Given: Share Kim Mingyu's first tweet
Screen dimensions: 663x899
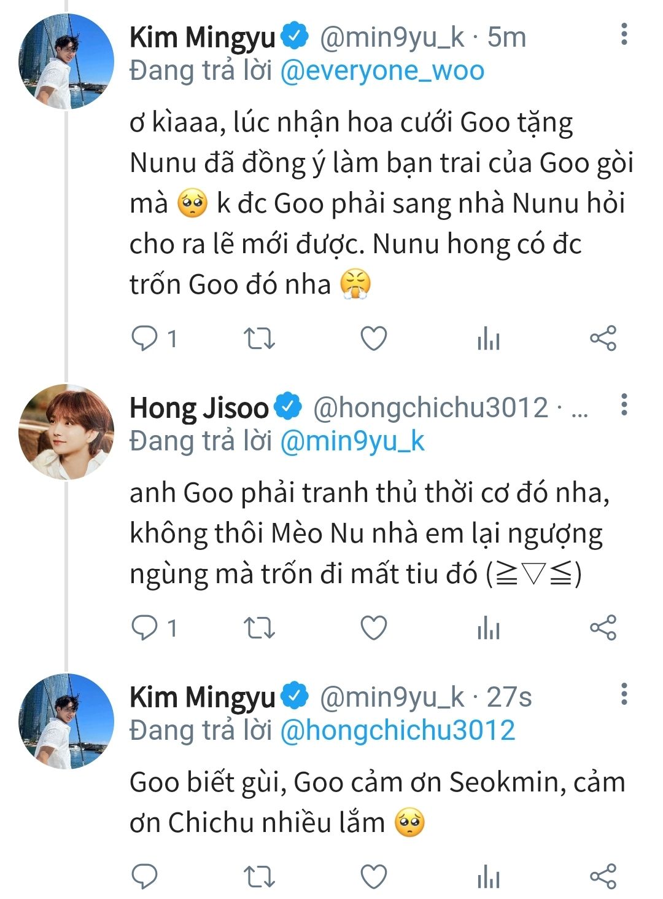Looking at the screenshot, I should (603, 339).
